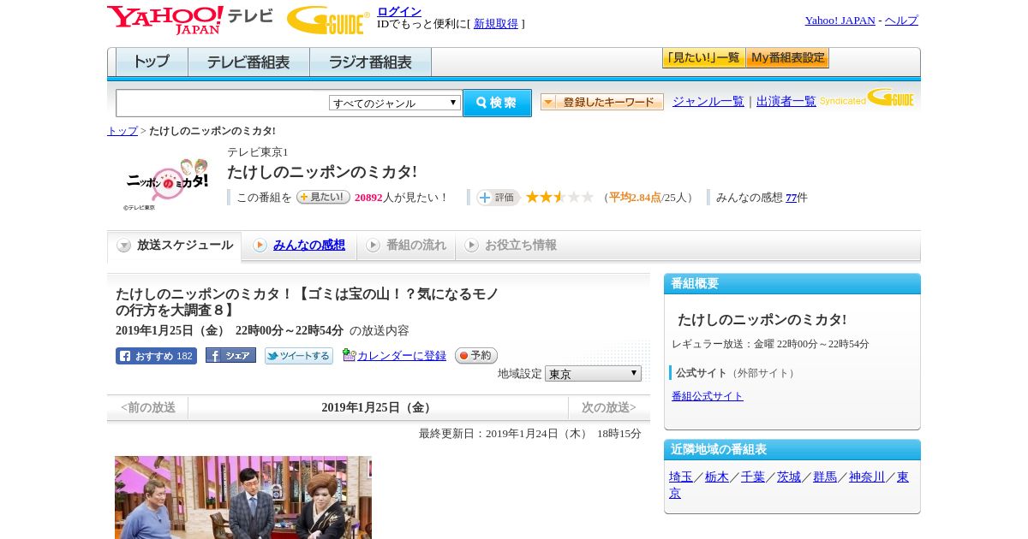Follow the トップ breadcrumb link
1028x539 pixels.
123,131
